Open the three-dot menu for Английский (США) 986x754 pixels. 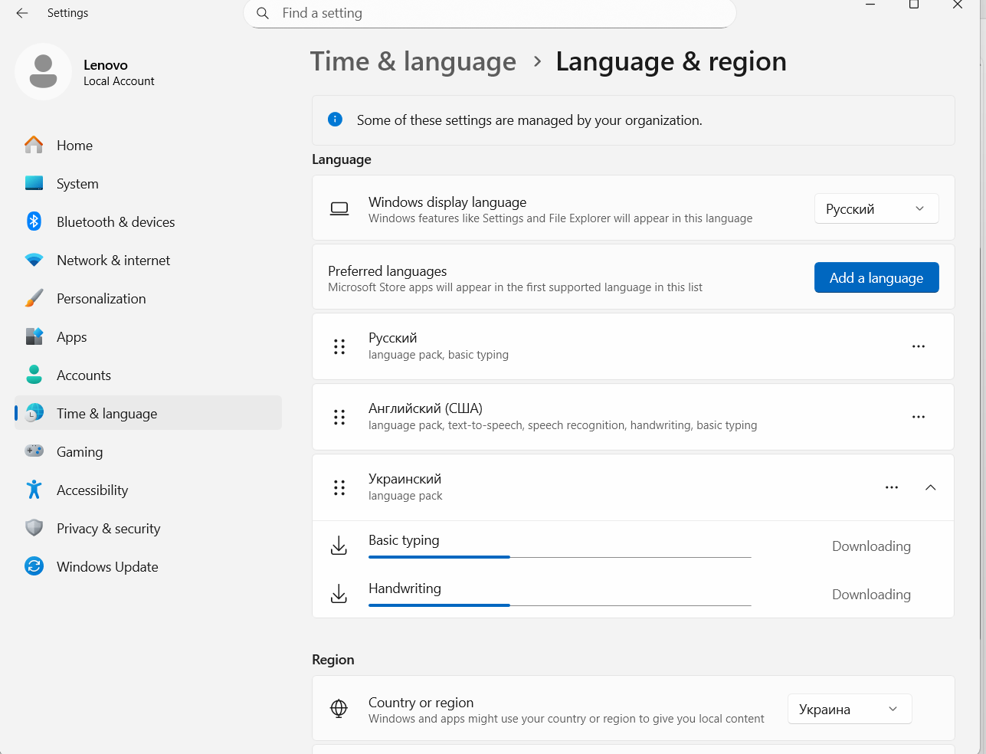(919, 417)
